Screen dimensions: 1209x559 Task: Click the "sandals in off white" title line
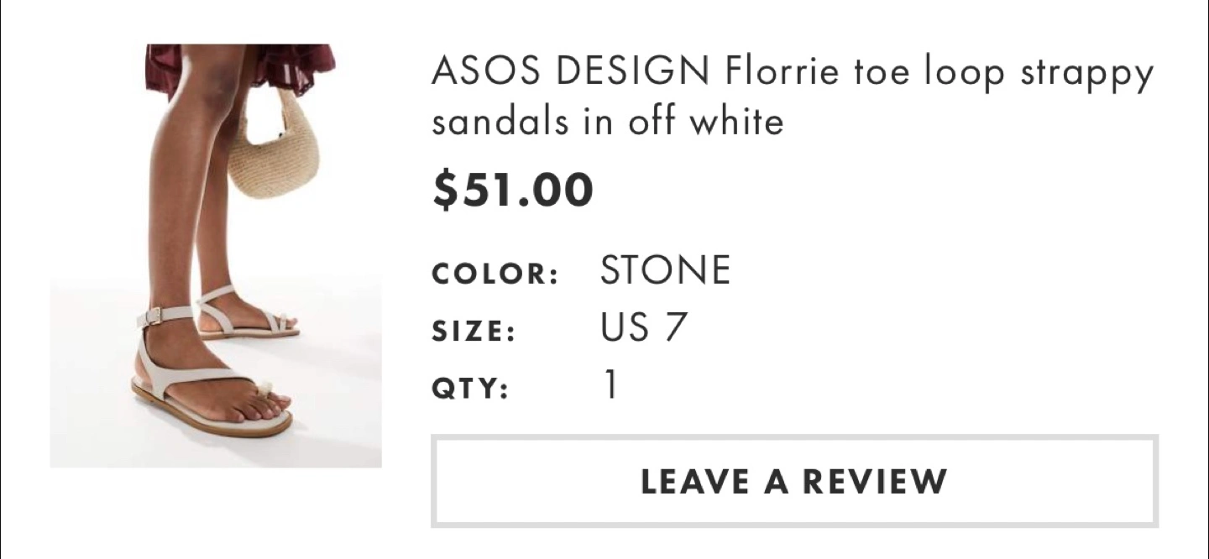click(x=607, y=122)
